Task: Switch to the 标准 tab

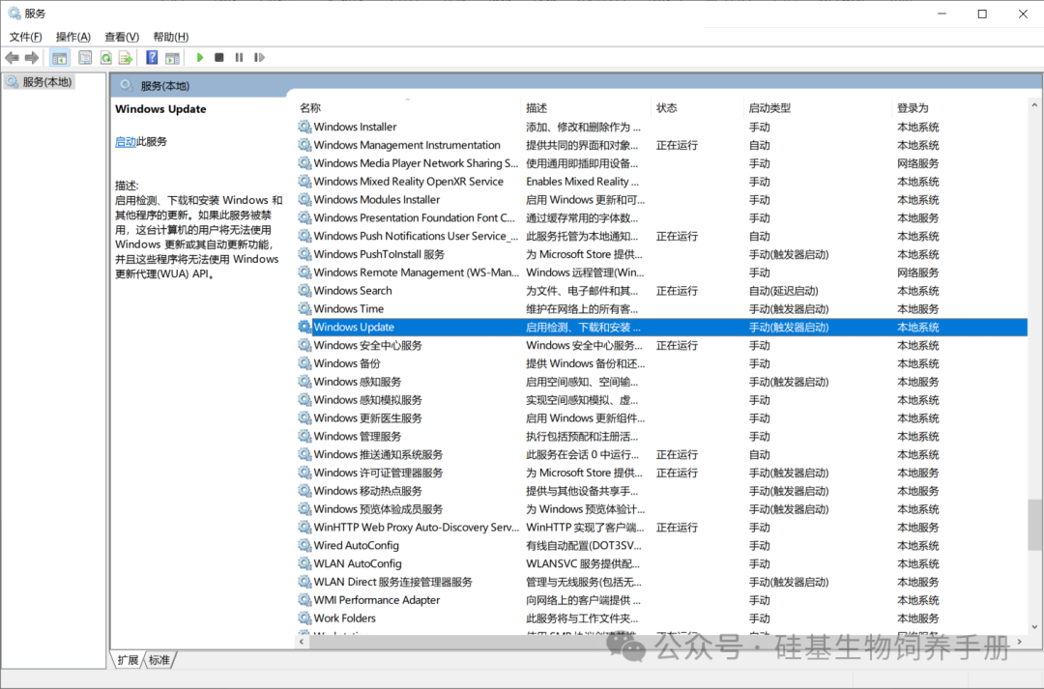Action: tap(159, 660)
